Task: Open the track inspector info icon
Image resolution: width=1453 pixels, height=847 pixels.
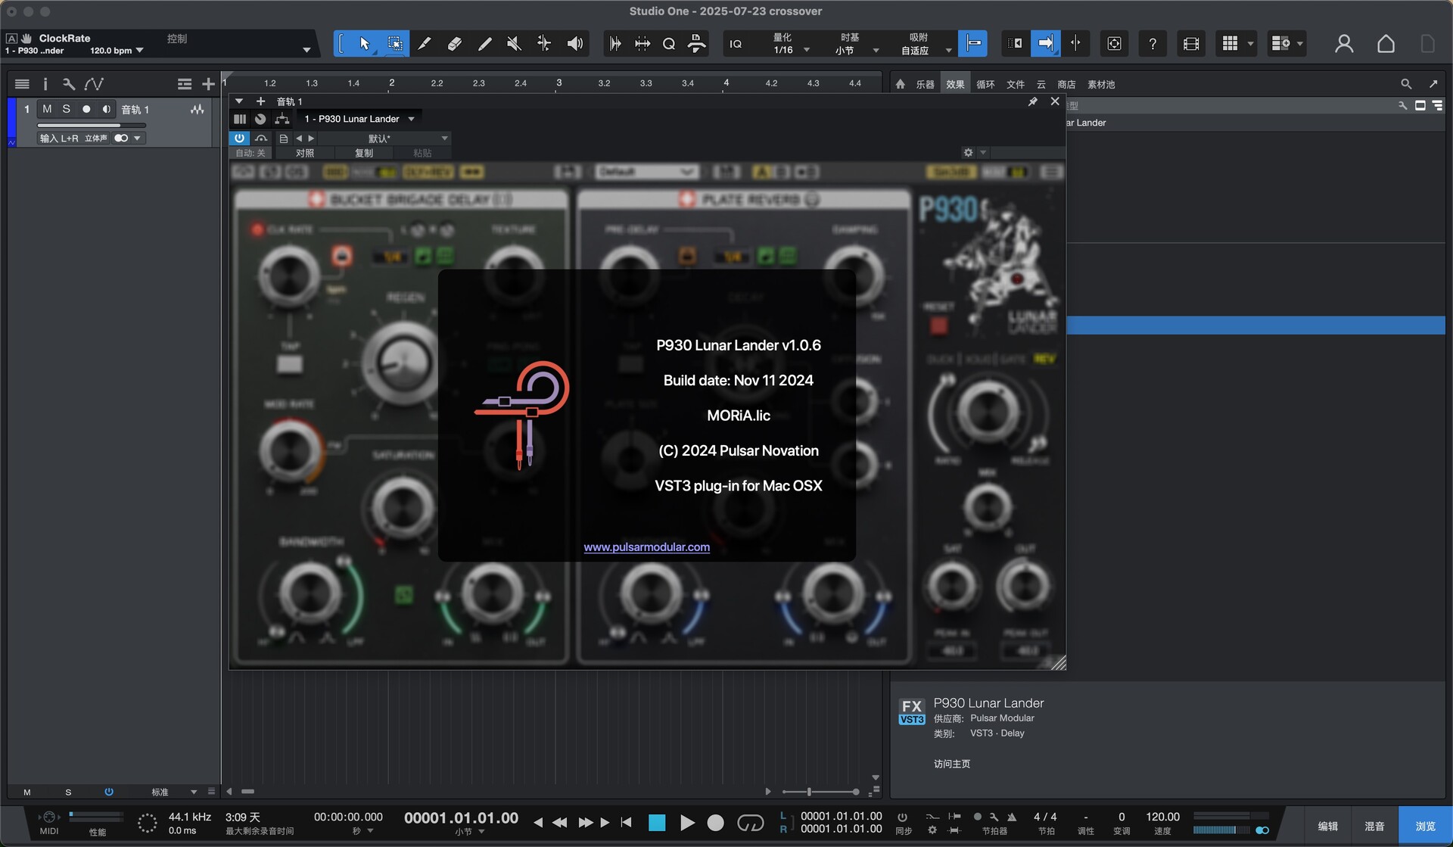Action: [x=45, y=84]
